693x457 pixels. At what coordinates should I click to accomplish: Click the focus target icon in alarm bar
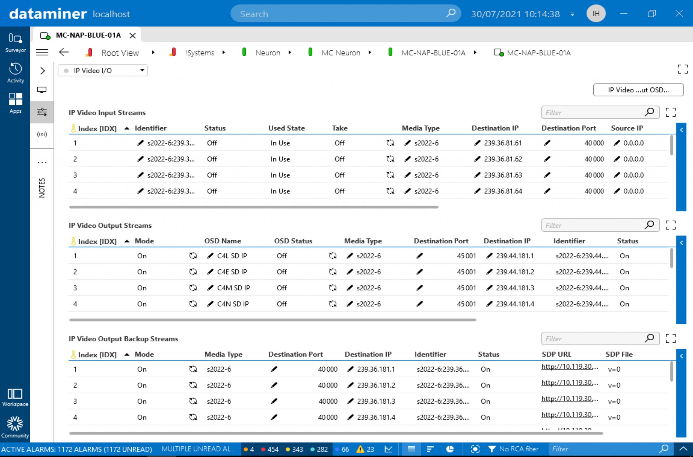[475, 449]
